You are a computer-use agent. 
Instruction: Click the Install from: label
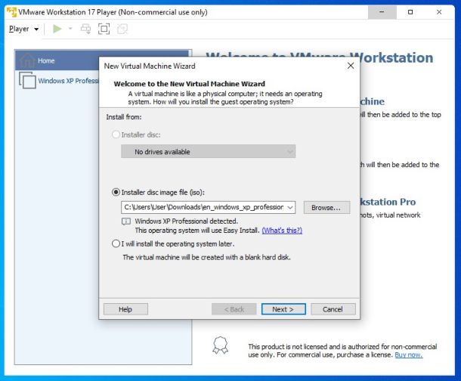point(124,117)
